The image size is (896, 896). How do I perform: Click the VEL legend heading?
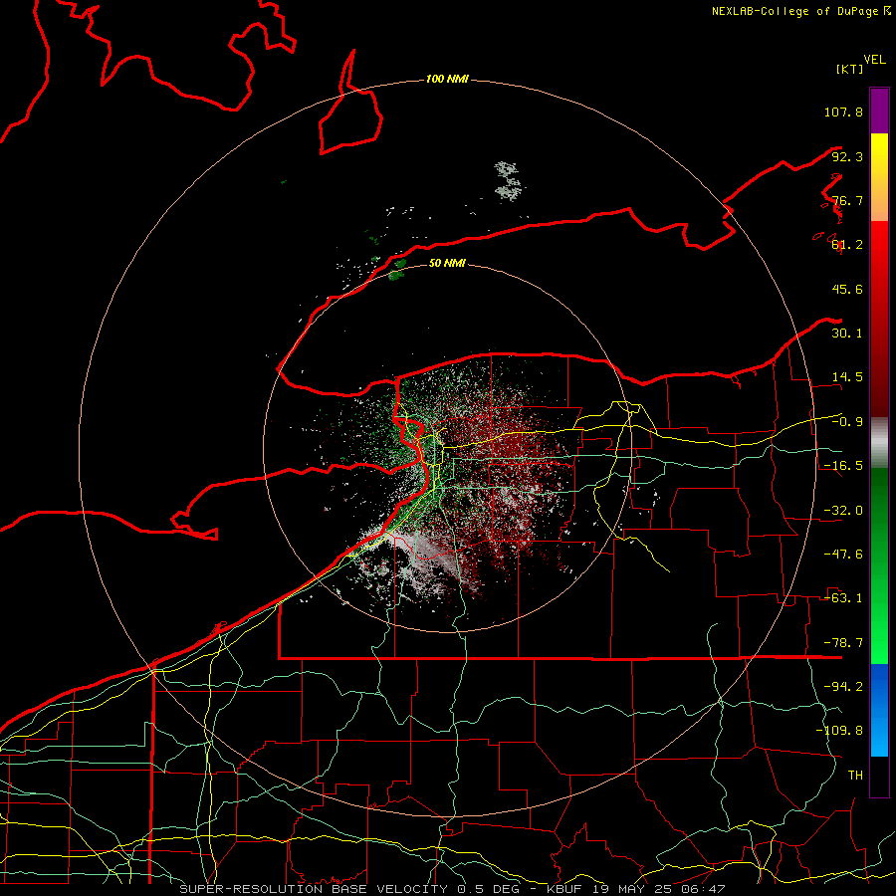click(x=874, y=60)
